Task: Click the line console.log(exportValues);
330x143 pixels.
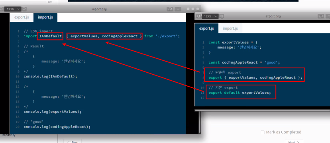Action: coord(53,112)
